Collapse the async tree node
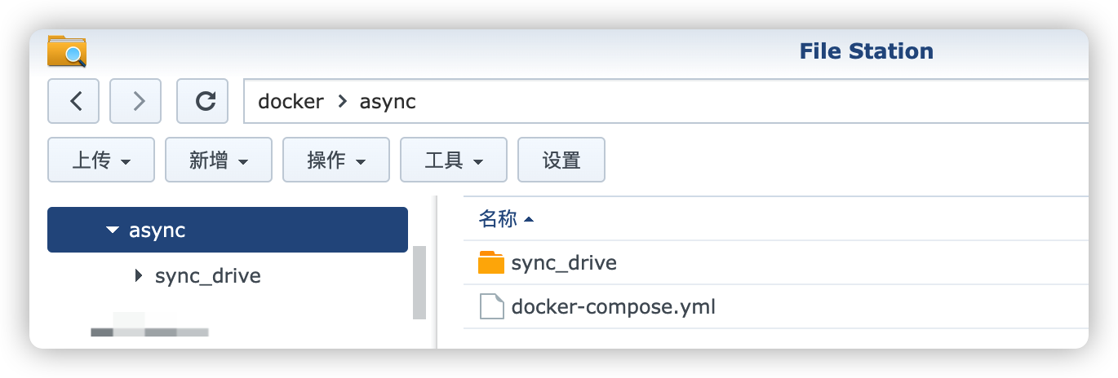This screenshot has width=1118, height=378. (113, 231)
